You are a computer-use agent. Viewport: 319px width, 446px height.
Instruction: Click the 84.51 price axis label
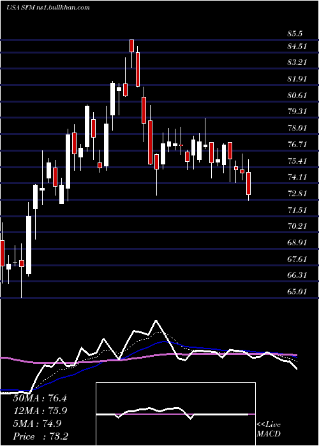click(298, 46)
